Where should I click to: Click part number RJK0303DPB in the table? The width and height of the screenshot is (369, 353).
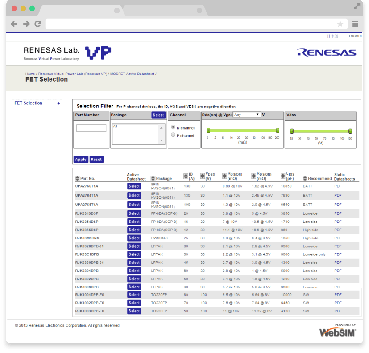click(87, 287)
